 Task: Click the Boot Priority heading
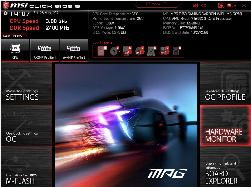(102, 42)
